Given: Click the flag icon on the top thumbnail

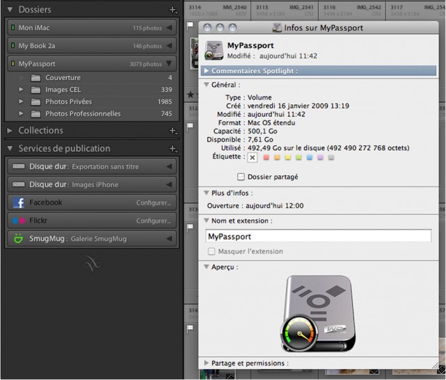Looking at the screenshot, I should (x=190, y=26).
